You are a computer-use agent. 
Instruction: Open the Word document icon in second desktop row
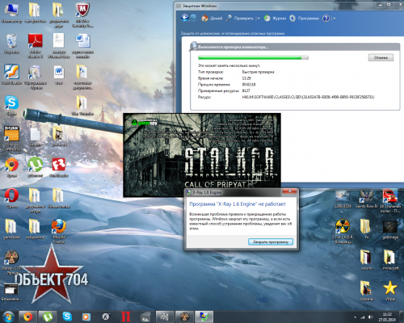coord(82,46)
